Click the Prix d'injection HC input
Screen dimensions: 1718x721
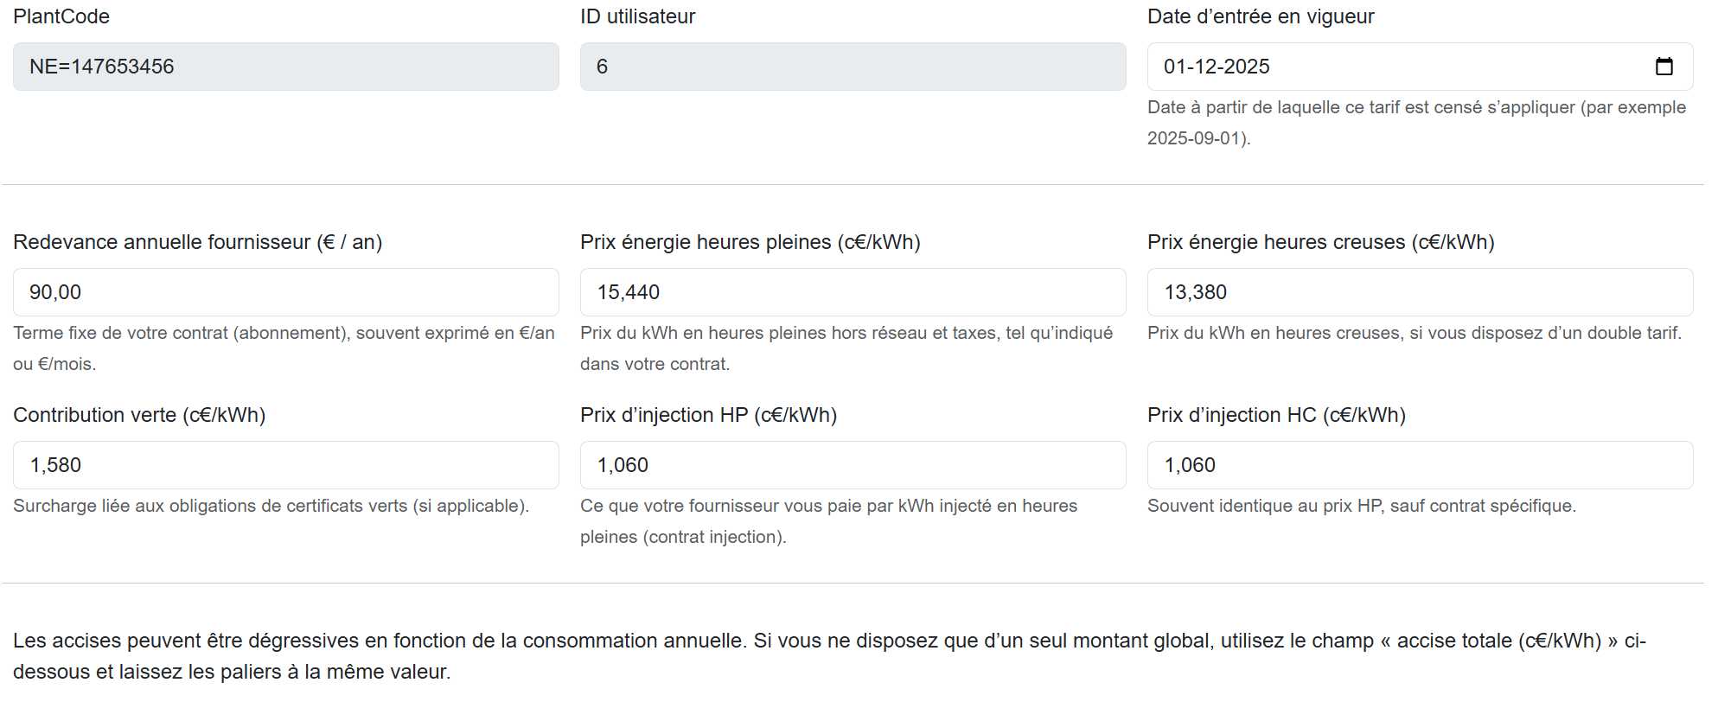point(1418,464)
